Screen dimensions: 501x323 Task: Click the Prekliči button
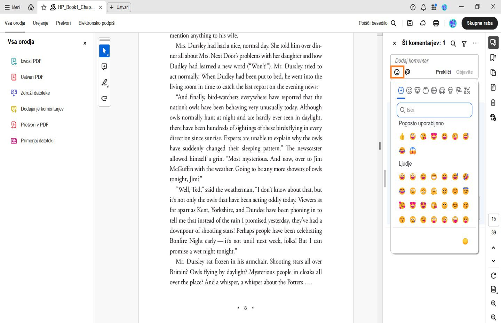pyautogui.click(x=443, y=72)
